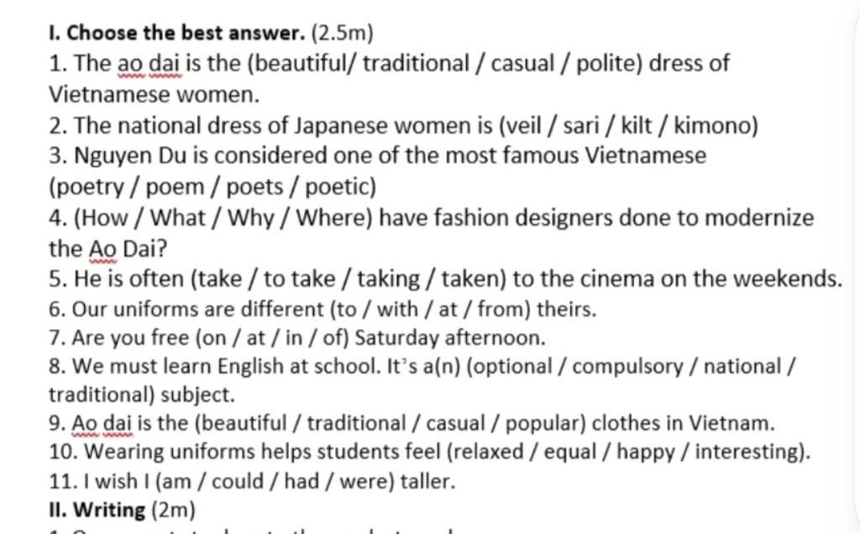The width and height of the screenshot is (860, 534).
Task: Click the word 'traditional' in question 1
Action: [416, 64]
